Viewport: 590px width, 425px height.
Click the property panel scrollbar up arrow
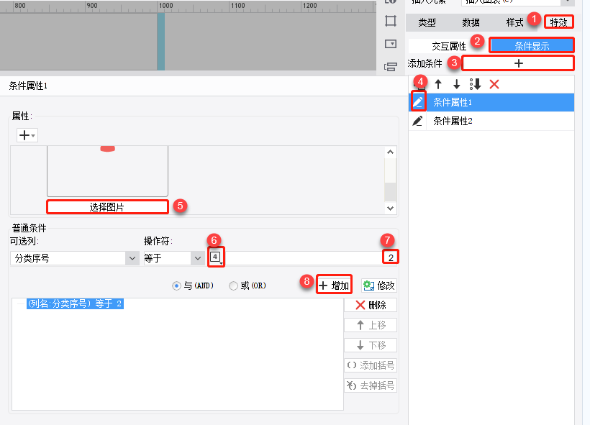(x=390, y=152)
